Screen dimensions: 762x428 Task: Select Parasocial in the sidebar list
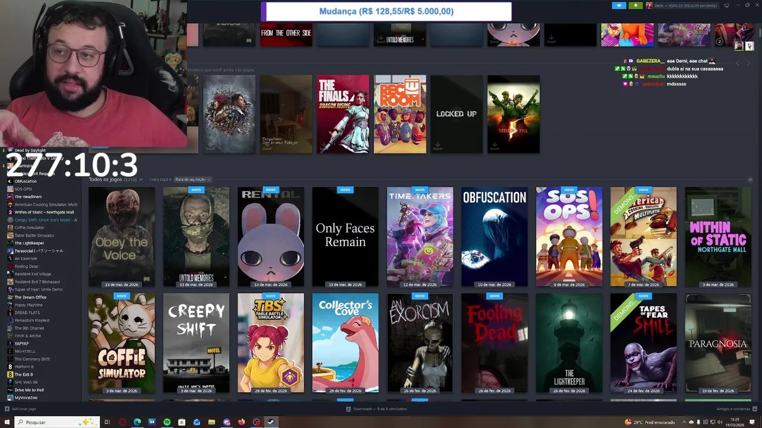38,251
